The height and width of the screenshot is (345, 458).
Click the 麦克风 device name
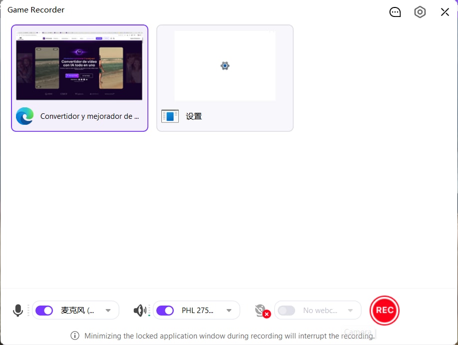click(x=77, y=310)
